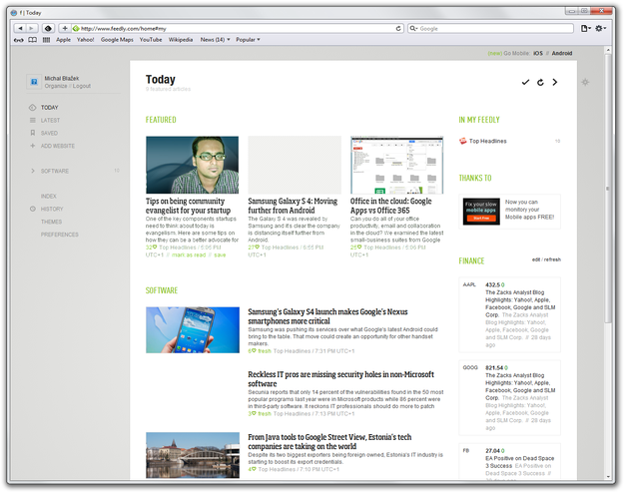Click the plus icon next to Add Website
Image resolution: width=624 pixels, height=492 pixels.
pyautogui.click(x=33, y=146)
